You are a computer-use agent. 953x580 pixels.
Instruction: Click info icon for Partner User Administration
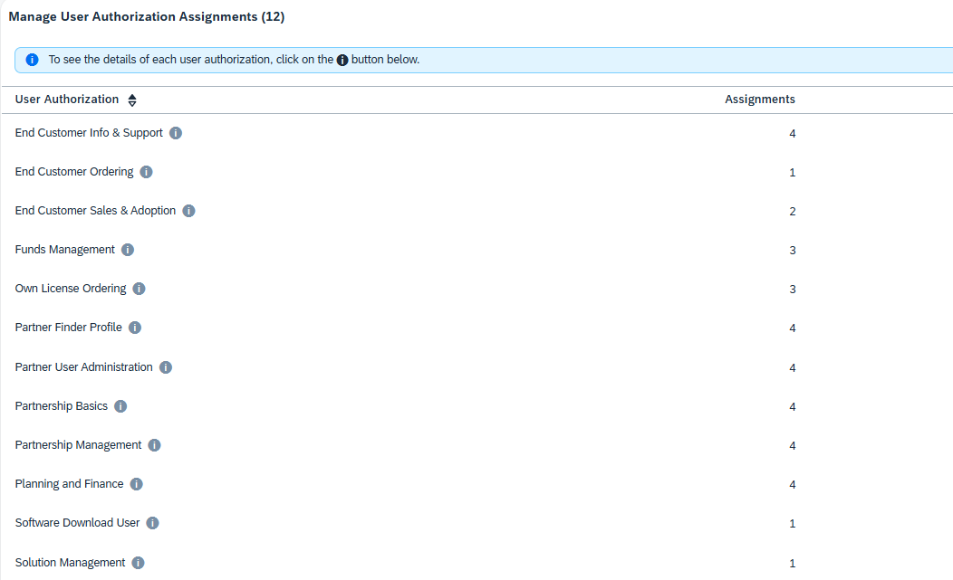166,367
